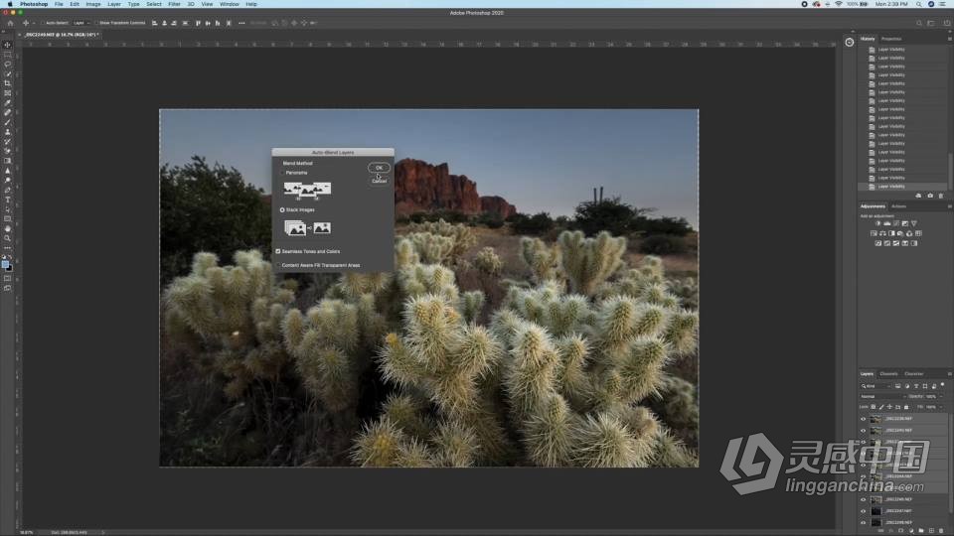Enable Content Aware Fill Transparent Areas
Image resolution: width=954 pixels, height=536 pixels.
tap(278, 265)
